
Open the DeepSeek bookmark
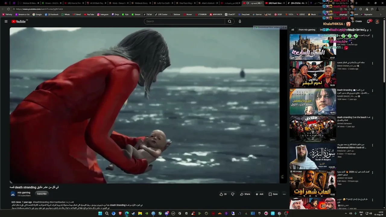(x=244, y=14)
